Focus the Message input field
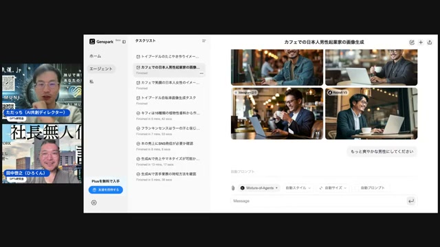The image size is (440, 247). [318, 201]
